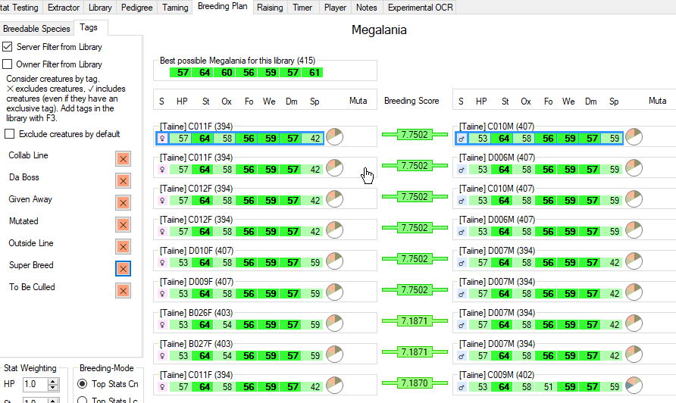Toggle the Given Away tag exclusion
The height and width of the screenshot is (403, 676).
123,202
